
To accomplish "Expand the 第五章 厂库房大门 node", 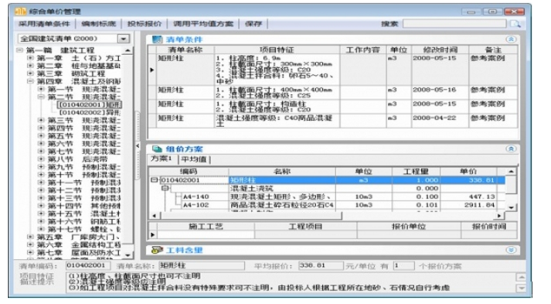I will tap(30, 237).
